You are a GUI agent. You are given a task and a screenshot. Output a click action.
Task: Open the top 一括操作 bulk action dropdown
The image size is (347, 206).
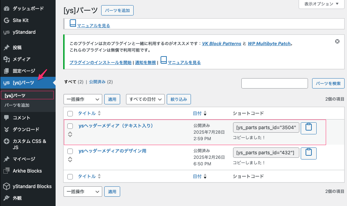(x=83, y=99)
